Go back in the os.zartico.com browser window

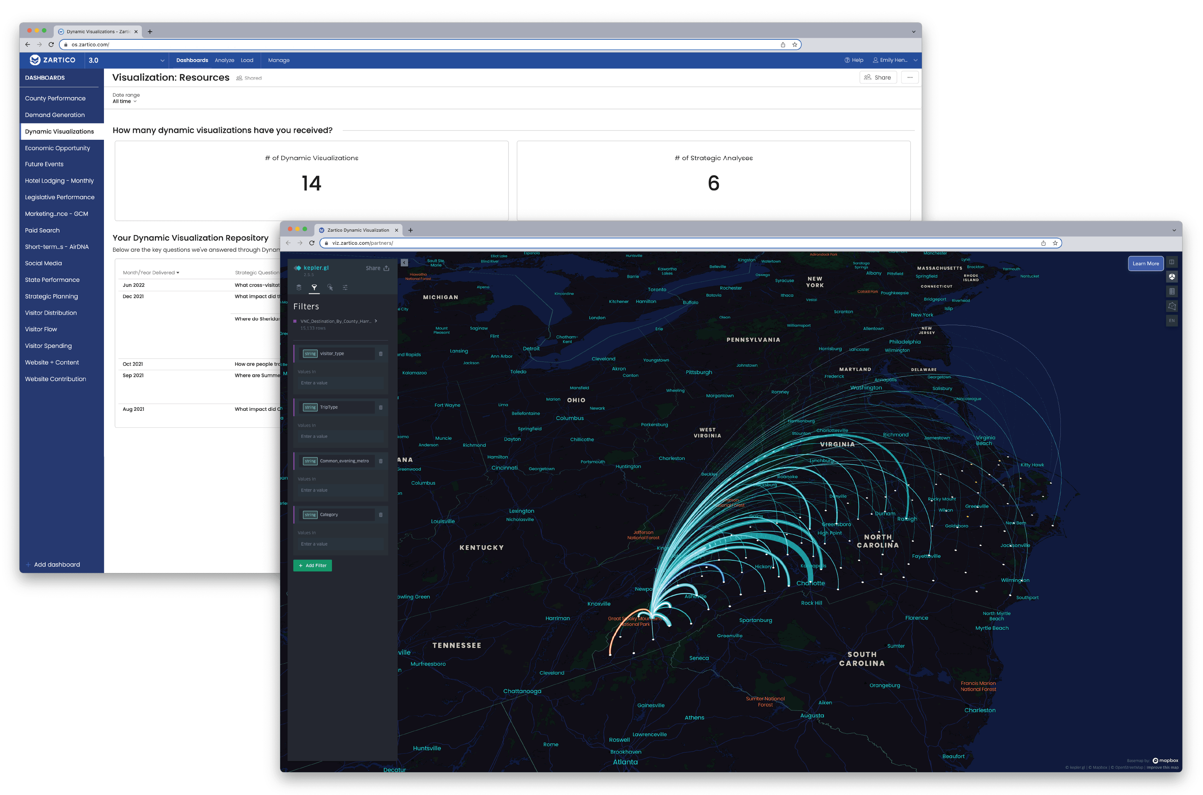point(28,45)
